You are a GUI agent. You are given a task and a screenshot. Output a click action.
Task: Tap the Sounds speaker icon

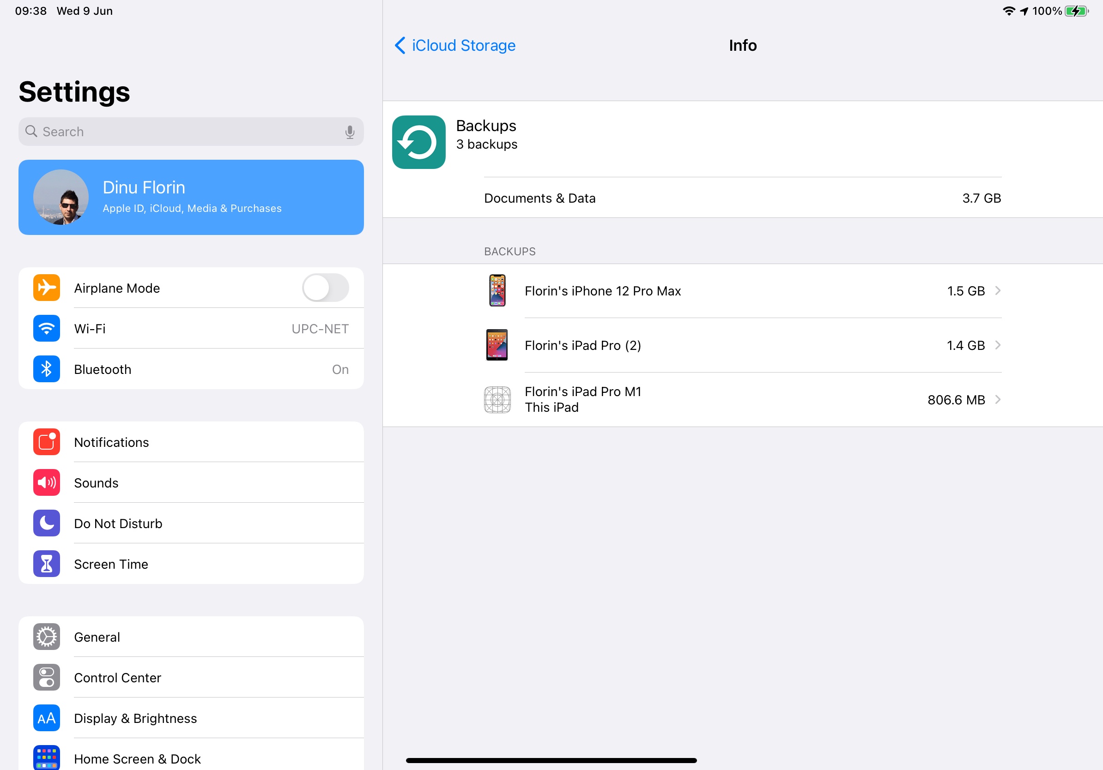tap(47, 482)
